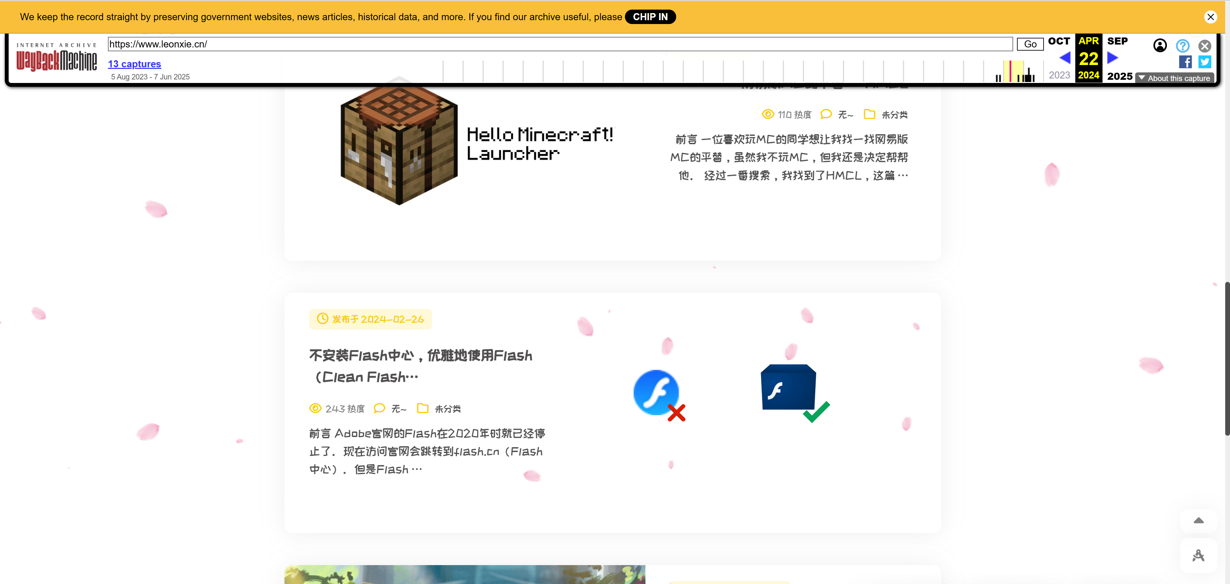Click folder icon in Flash post
Viewport: 1230px width, 584px height.
(422, 408)
